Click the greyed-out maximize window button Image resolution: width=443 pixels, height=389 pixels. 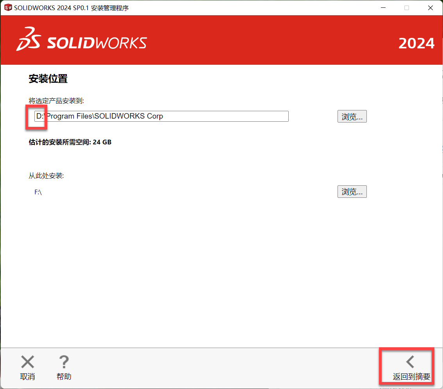pos(407,8)
